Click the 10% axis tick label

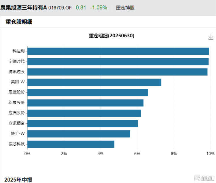(x=210, y=153)
